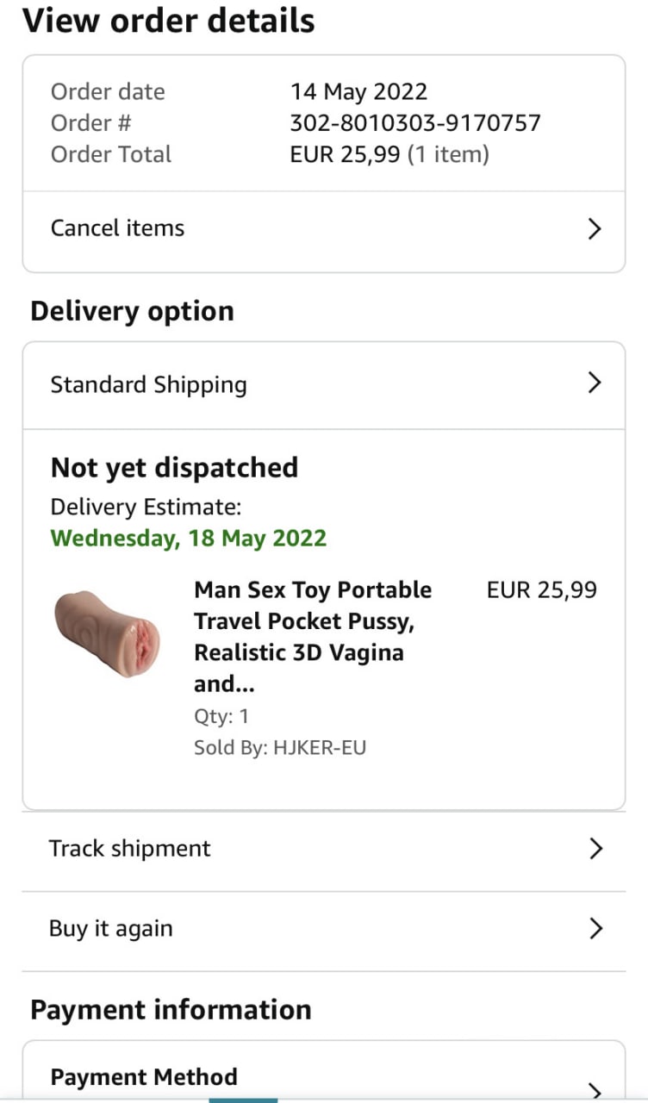
Task: Open the product title link
Action: [313, 637]
